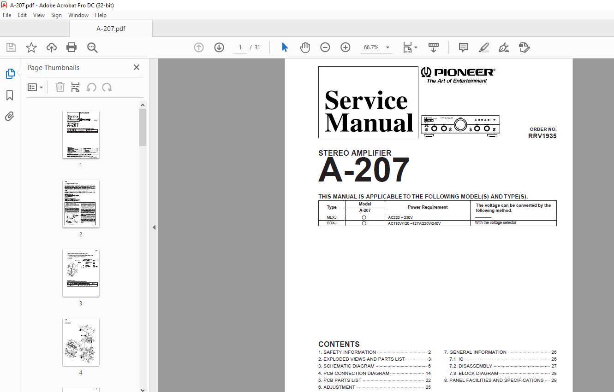Open the Window menu
614x392 pixels.
(x=78, y=15)
